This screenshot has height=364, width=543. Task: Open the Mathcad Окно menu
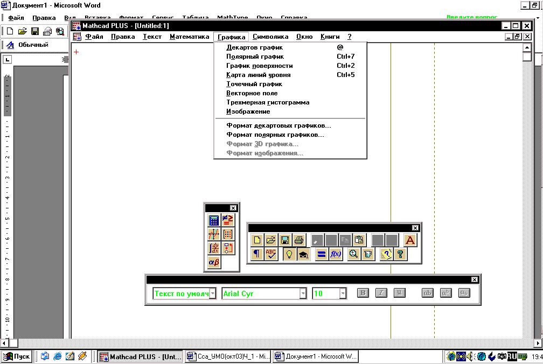304,37
